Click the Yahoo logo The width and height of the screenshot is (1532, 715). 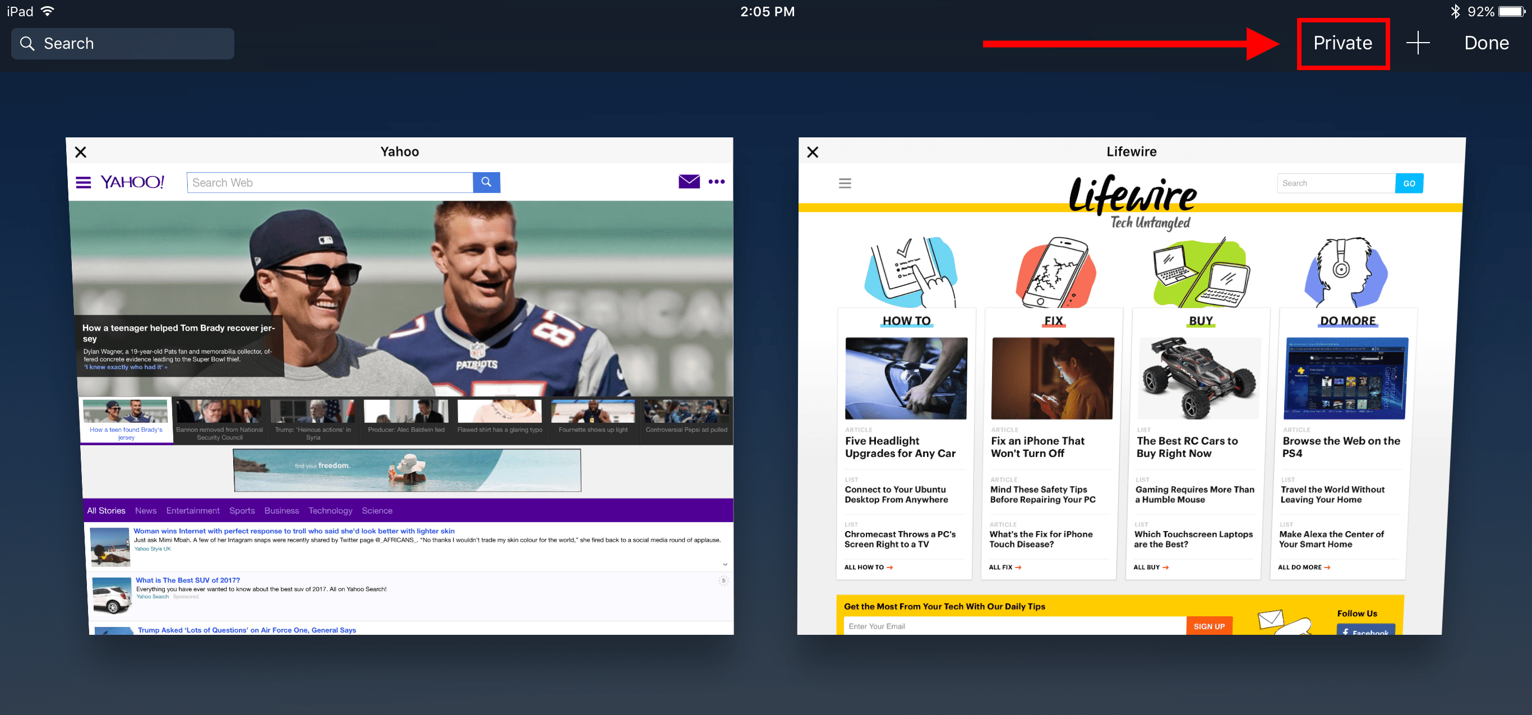(x=132, y=182)
